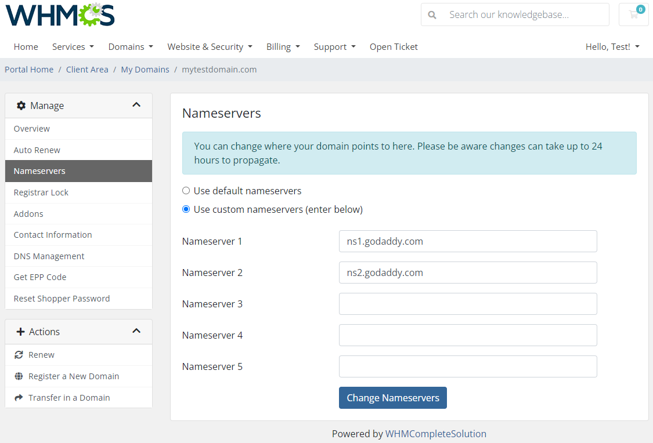Click the WHMCS logo
This screenshot has width=653, height=443.
point(60,16)
